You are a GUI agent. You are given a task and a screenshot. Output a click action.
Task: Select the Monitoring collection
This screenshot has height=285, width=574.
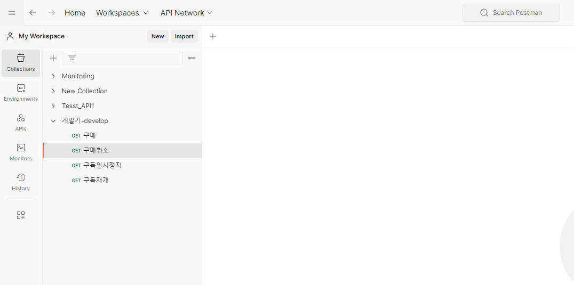[x=78, y=76]
